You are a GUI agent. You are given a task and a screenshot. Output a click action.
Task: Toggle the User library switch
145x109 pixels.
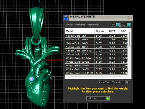pyautogui.click(x=125, y=25)
